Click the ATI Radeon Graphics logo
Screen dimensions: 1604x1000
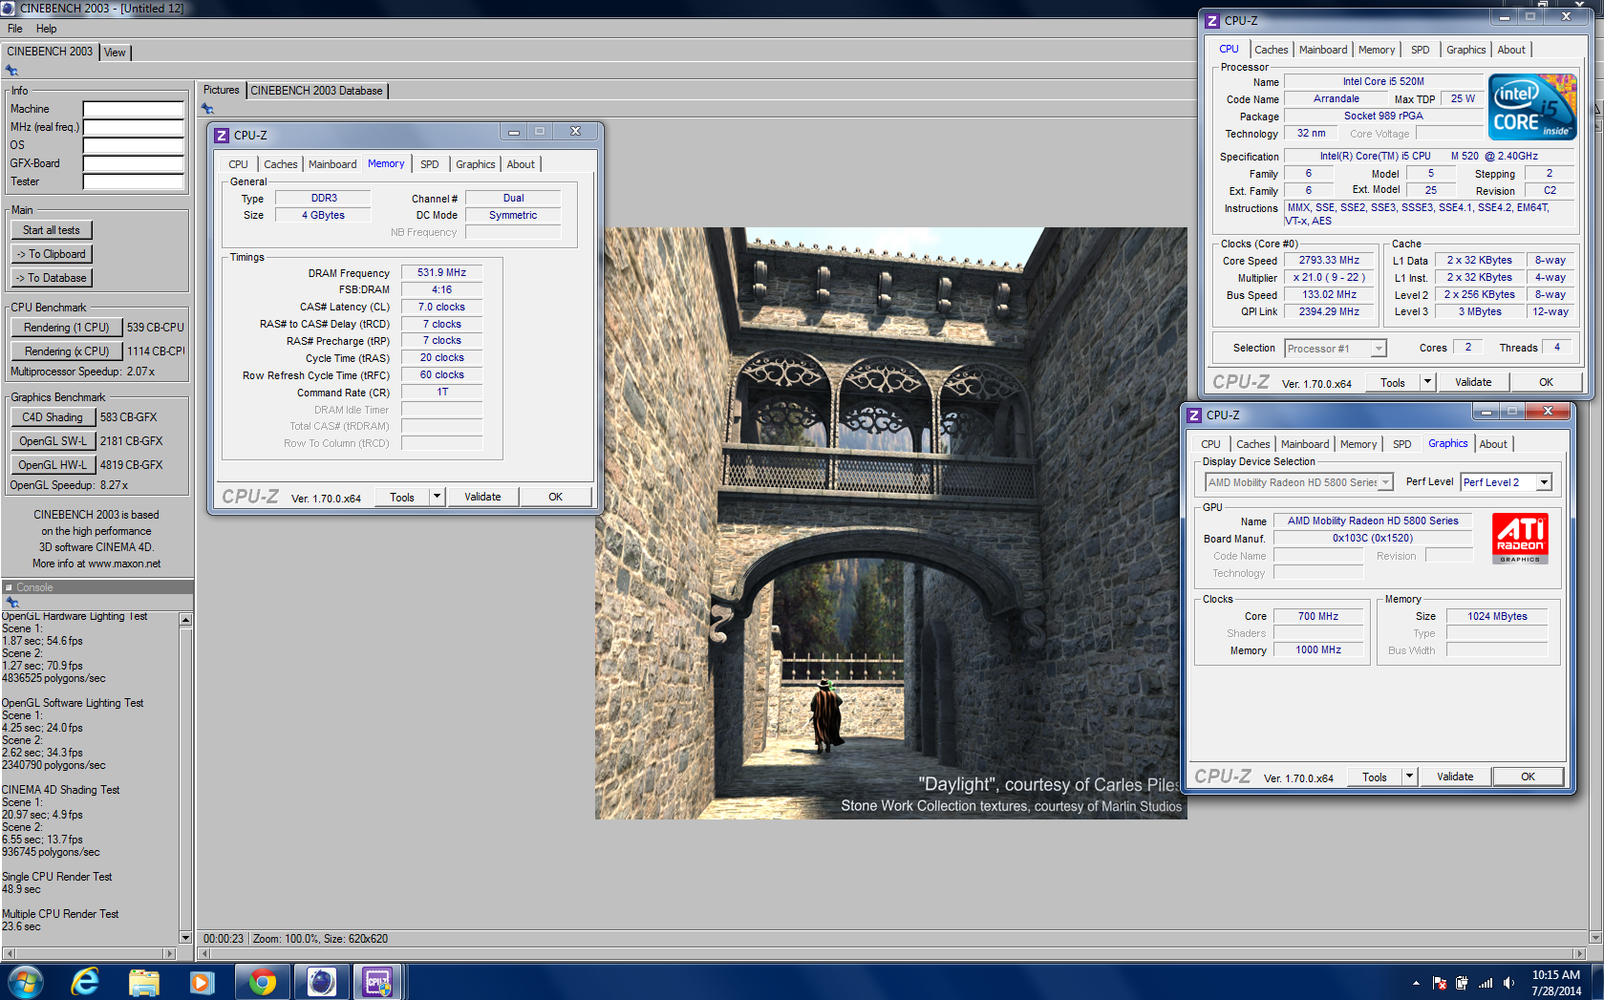(1520, 539)
